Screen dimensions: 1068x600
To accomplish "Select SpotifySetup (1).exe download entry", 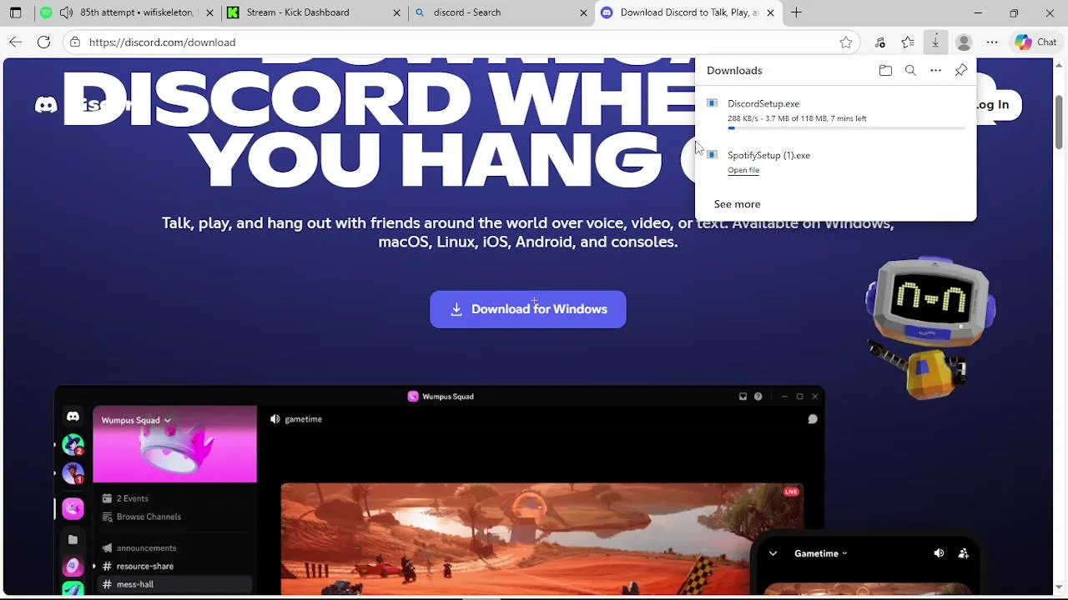I will click(835, 162).
